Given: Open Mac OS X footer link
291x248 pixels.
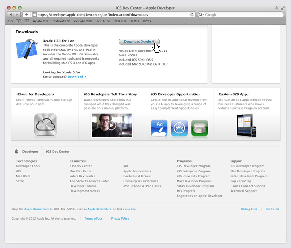Looking at the screenshot, I should tap(23, 176).
